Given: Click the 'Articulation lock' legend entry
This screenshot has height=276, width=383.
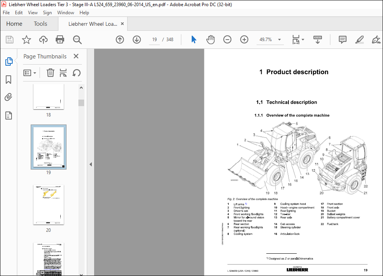Looking at the screenshot, I should [x=290, y=234].
